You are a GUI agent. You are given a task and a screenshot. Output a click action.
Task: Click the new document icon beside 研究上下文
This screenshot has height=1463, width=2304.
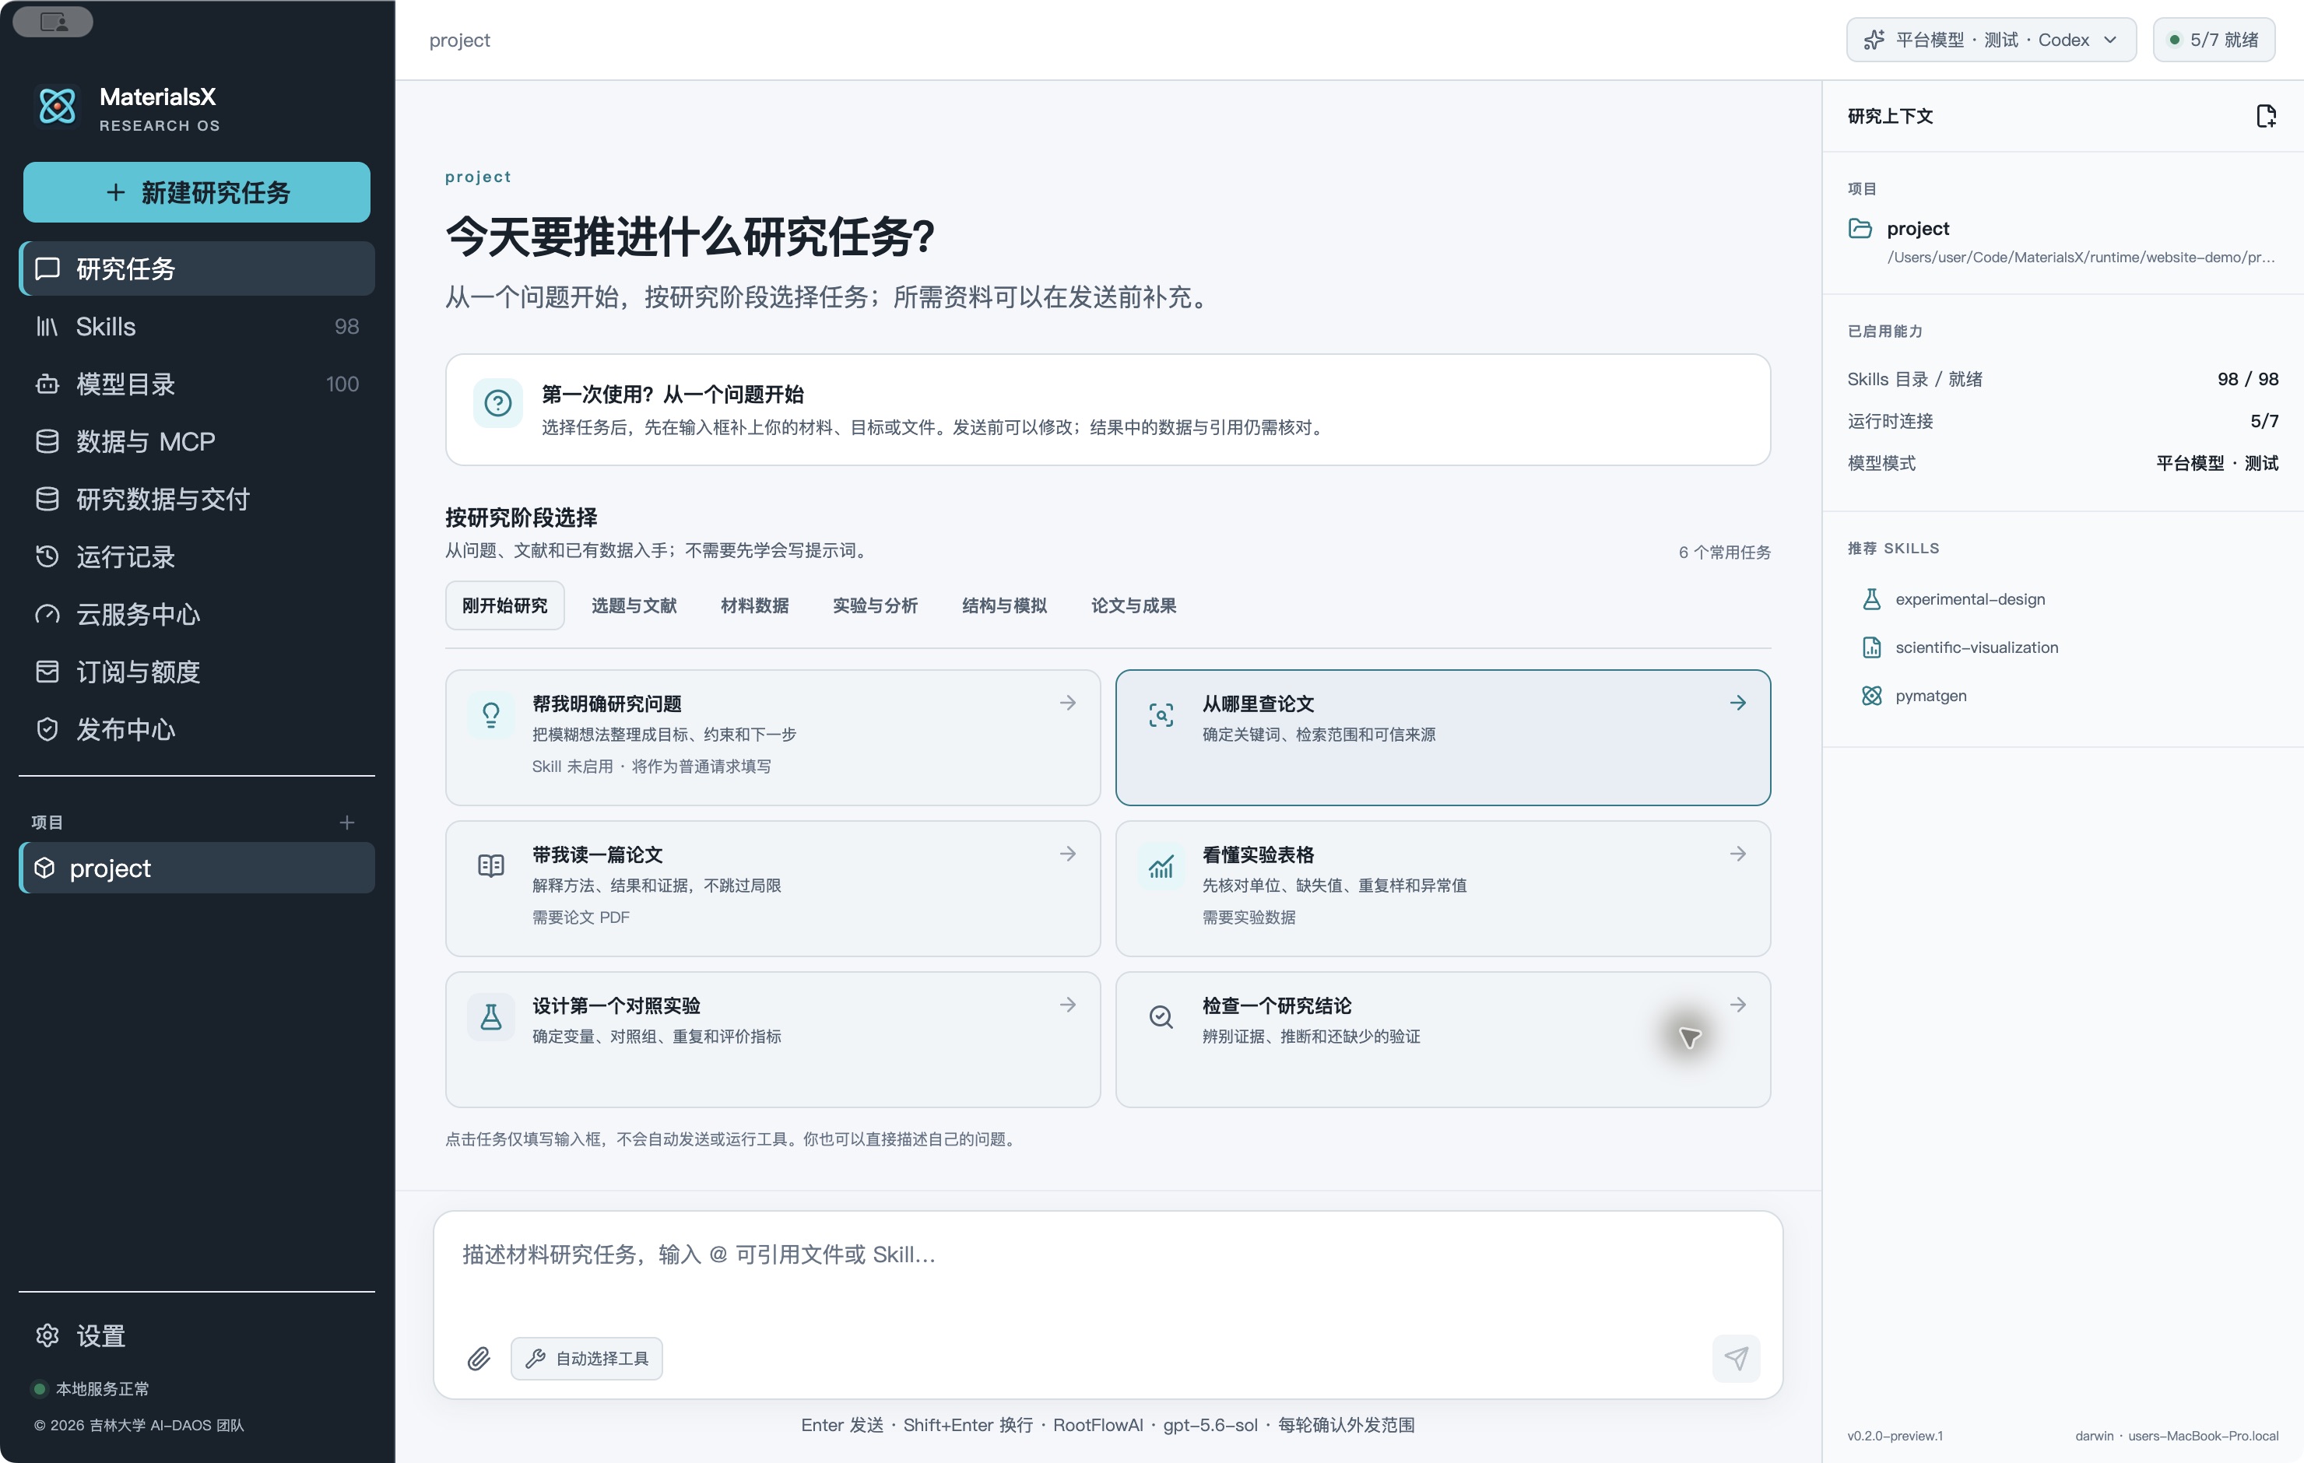click(x=2266, y=116)
